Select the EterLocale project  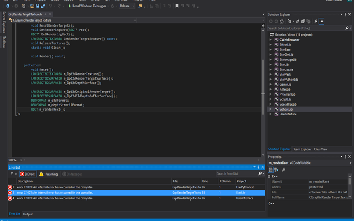(x=287, y=70)
